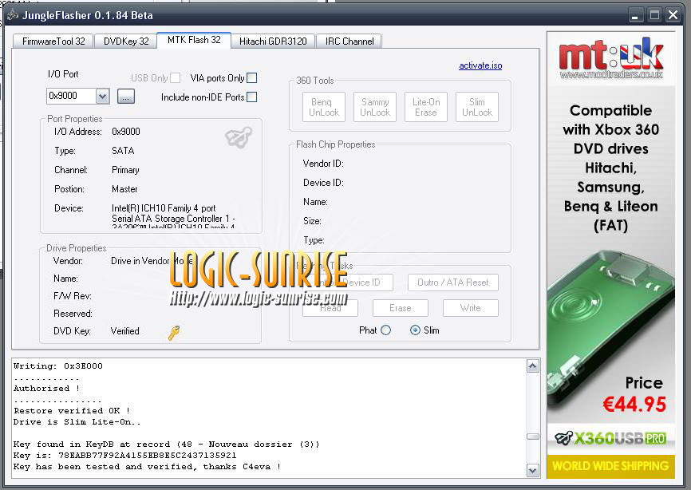
Task: Check Include non-IDE Ports box
Action: pos(251,97)
